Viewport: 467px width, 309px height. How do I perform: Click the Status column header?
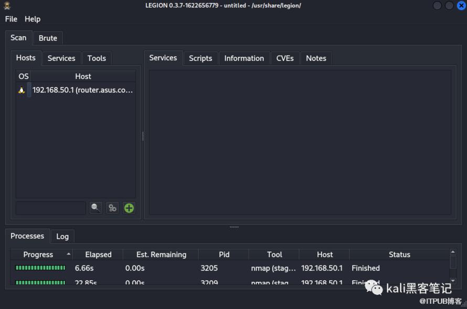click(399, 254)
